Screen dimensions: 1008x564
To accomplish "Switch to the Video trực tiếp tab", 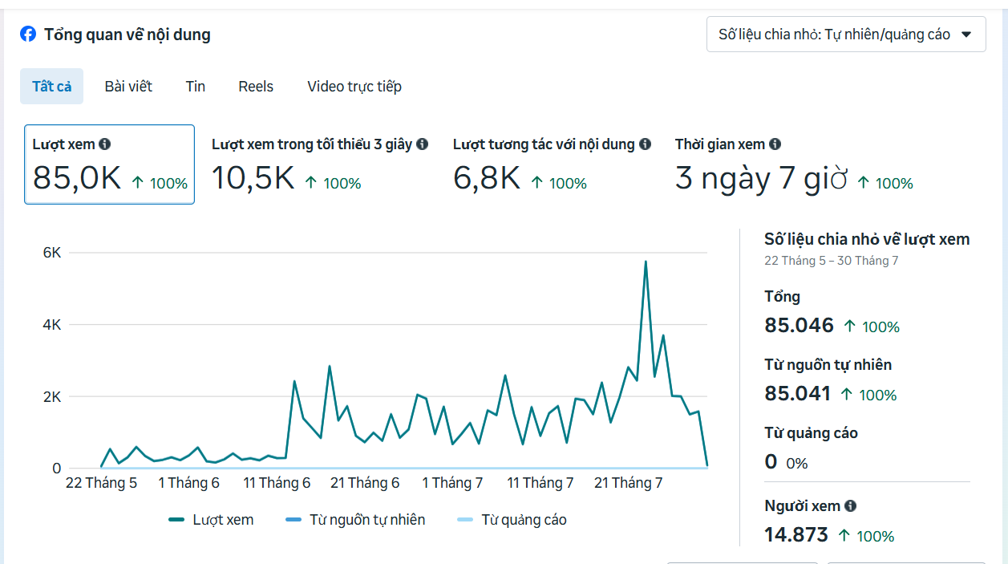I will [x=354, y=87].
